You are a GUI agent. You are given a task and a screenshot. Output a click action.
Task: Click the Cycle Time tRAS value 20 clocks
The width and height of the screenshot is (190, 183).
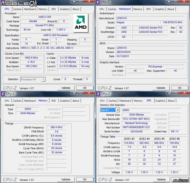click(x=56, y=148)
